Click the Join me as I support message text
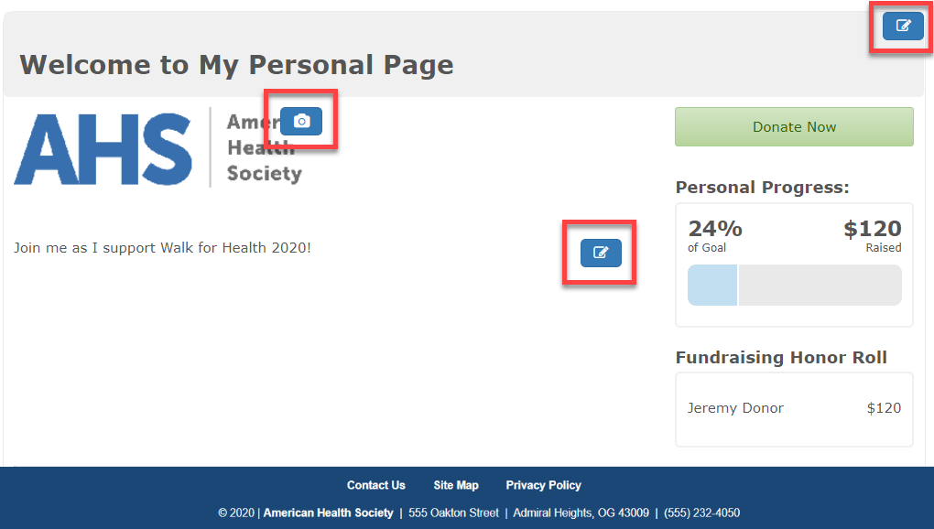This screenshot has width=934, height=529. [x=162, y=247]
